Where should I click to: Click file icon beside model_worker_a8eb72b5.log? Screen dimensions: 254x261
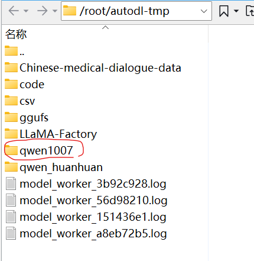click(x=11, y=233)
